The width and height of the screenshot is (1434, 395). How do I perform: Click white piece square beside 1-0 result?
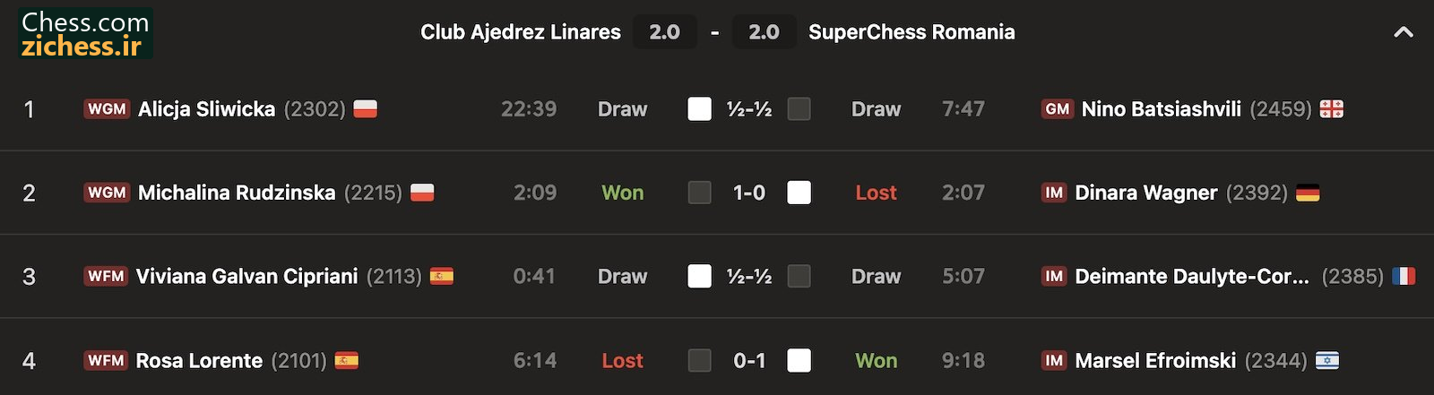click(x=799, y=193)
